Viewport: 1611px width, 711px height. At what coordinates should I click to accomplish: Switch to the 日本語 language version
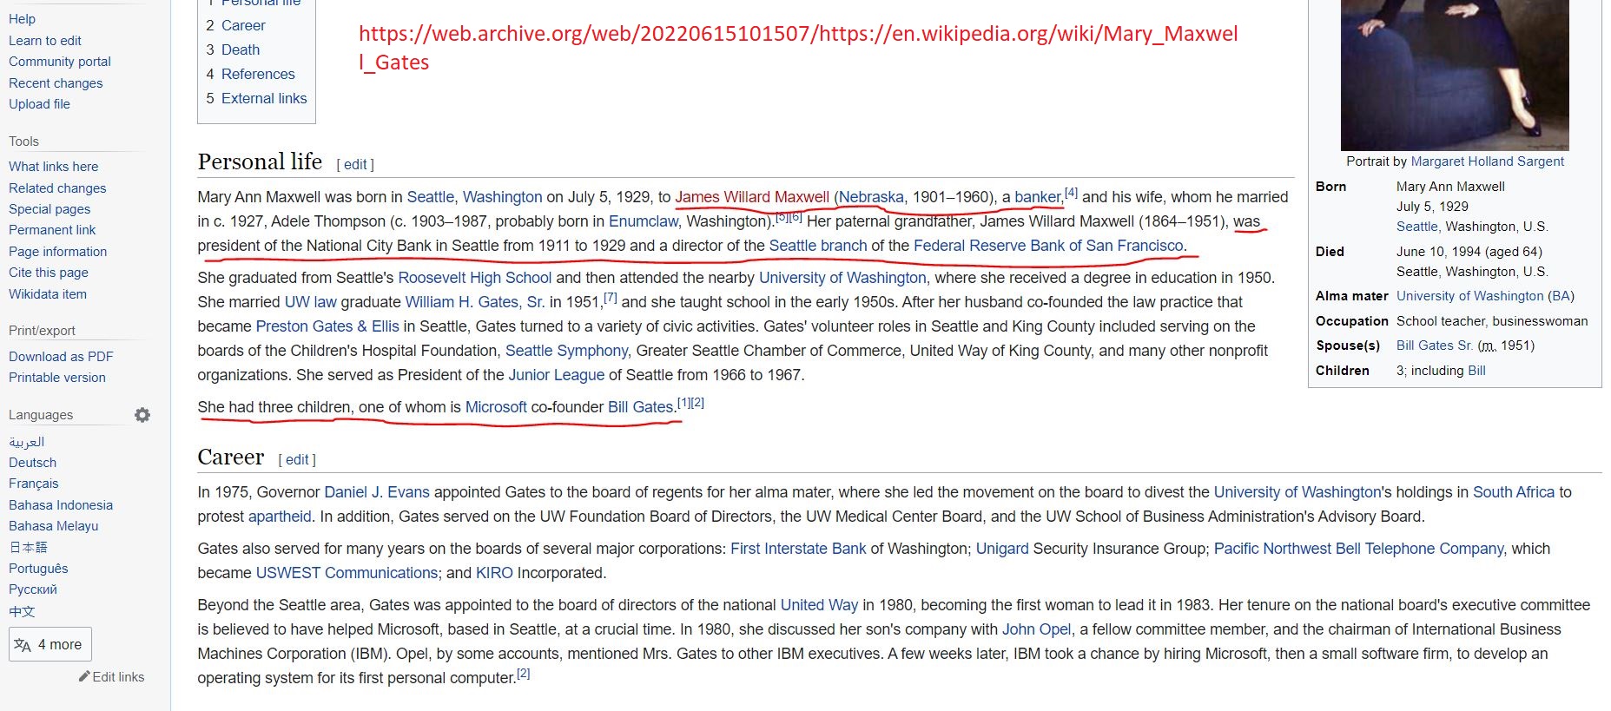tap(28, 547)
